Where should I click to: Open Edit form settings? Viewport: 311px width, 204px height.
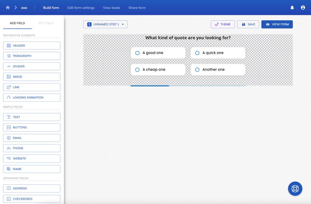(x=81, y=8)
